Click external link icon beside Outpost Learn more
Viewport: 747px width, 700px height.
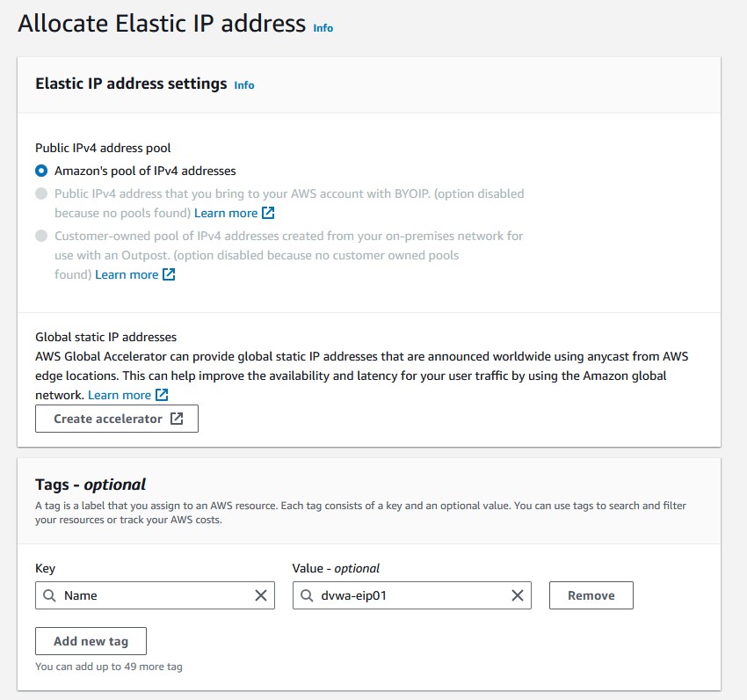[x=169, y=274]
